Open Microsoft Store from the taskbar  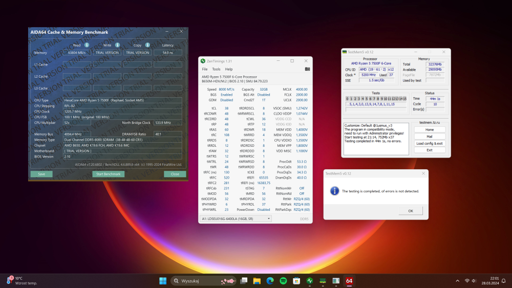pos(296,280)
